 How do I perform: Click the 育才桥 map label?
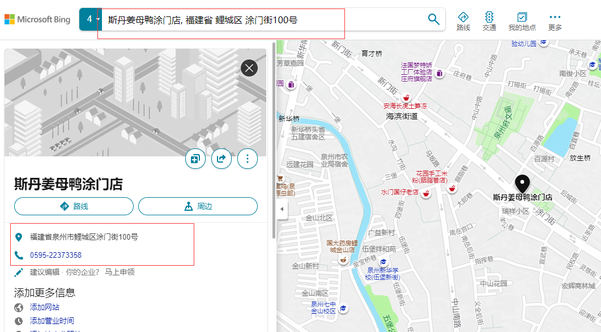372,54
